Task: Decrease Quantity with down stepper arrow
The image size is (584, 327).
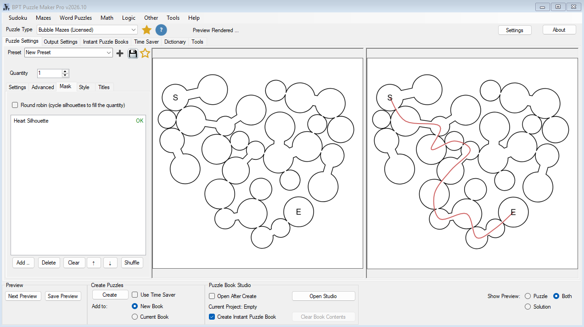Action: [65, 75]
